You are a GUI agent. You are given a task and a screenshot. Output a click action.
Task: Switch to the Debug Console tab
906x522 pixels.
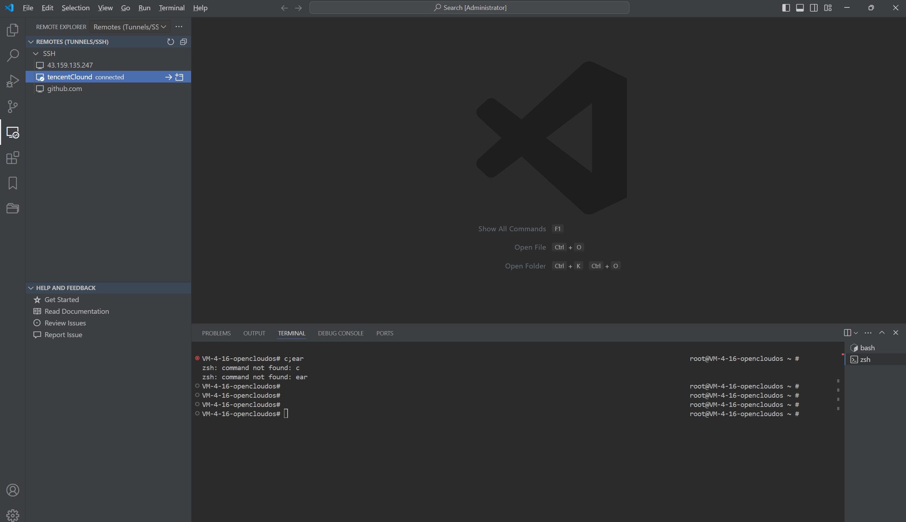pos(340,333)
